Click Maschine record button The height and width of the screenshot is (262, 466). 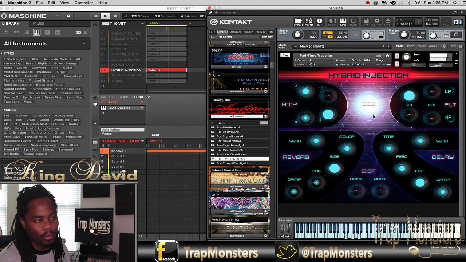(x=115, y=16)
